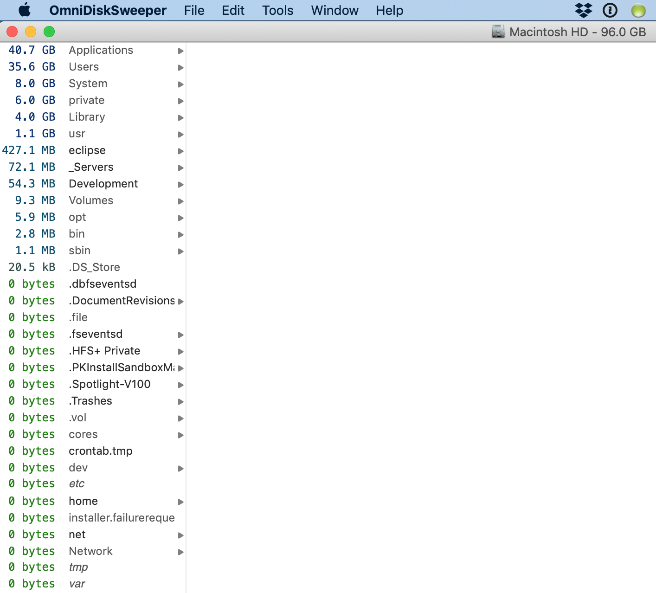Image resolution: width=656 pixels, height=593 pixels.
Task: Expand the private folder arrow
Action: pos(181,101)
